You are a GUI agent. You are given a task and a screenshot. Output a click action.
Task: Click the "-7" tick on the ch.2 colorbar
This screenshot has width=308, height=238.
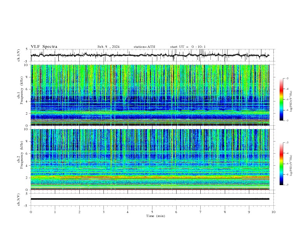click(x=287, y=185)
